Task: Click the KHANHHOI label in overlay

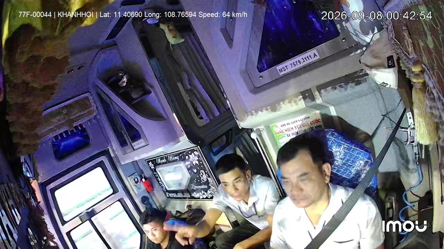Action: 75,15
